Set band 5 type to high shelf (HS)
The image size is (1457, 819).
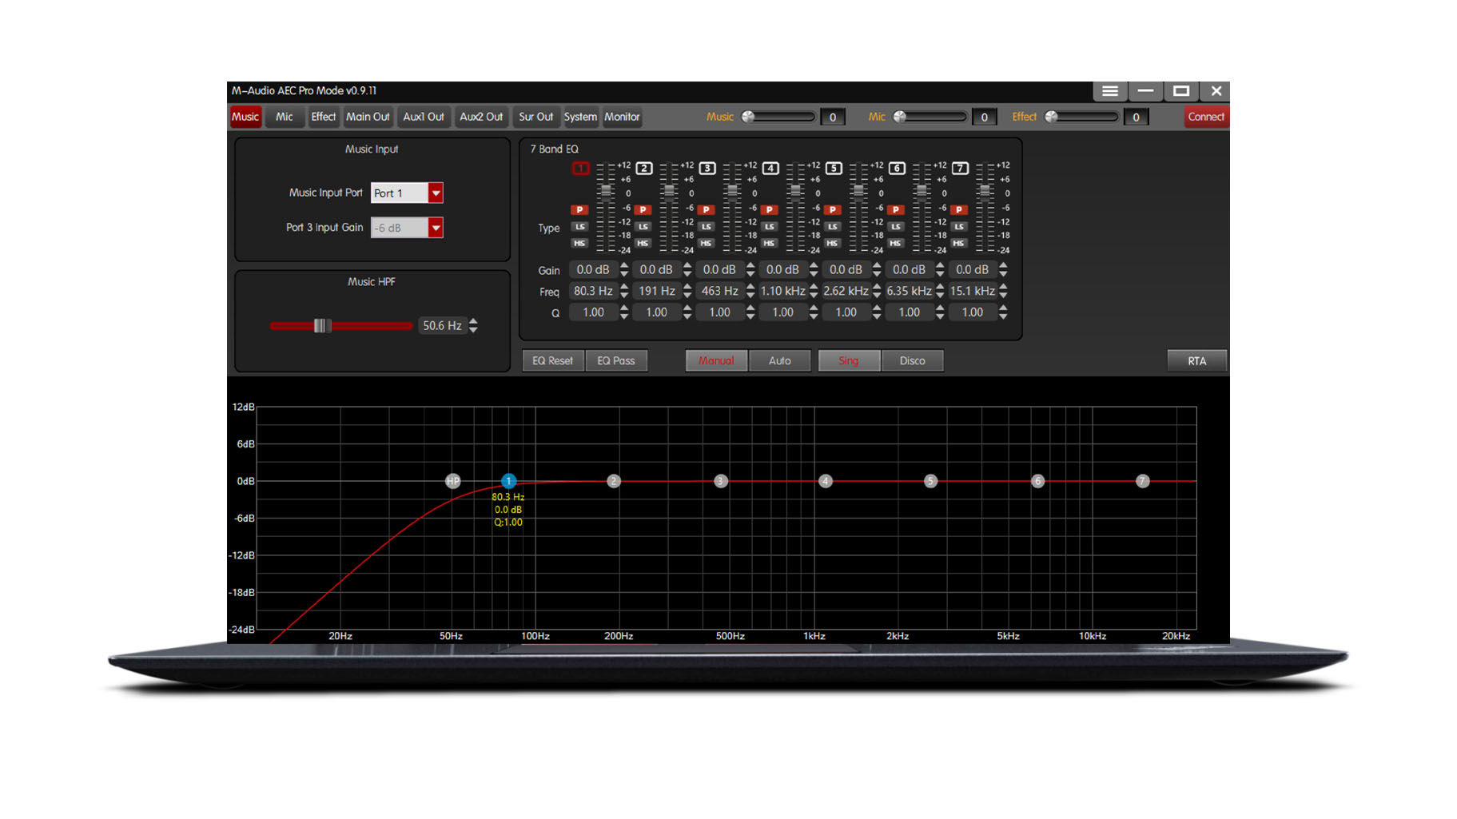pyautogui.click(x=833, y=243)
